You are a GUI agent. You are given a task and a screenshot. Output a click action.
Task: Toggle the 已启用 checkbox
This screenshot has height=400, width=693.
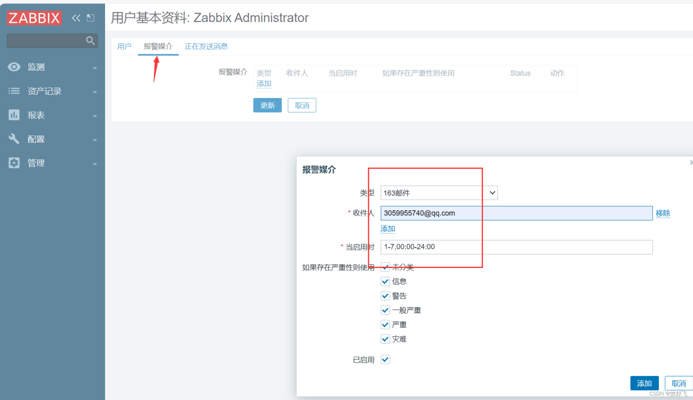[385, 360]
